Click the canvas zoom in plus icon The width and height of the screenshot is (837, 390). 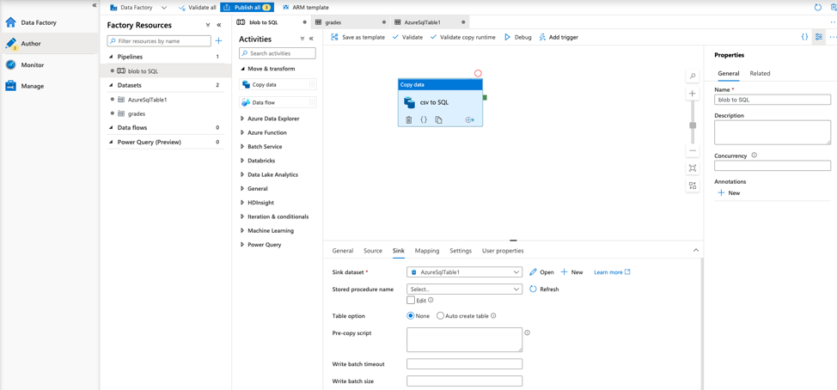click(693, 94)
